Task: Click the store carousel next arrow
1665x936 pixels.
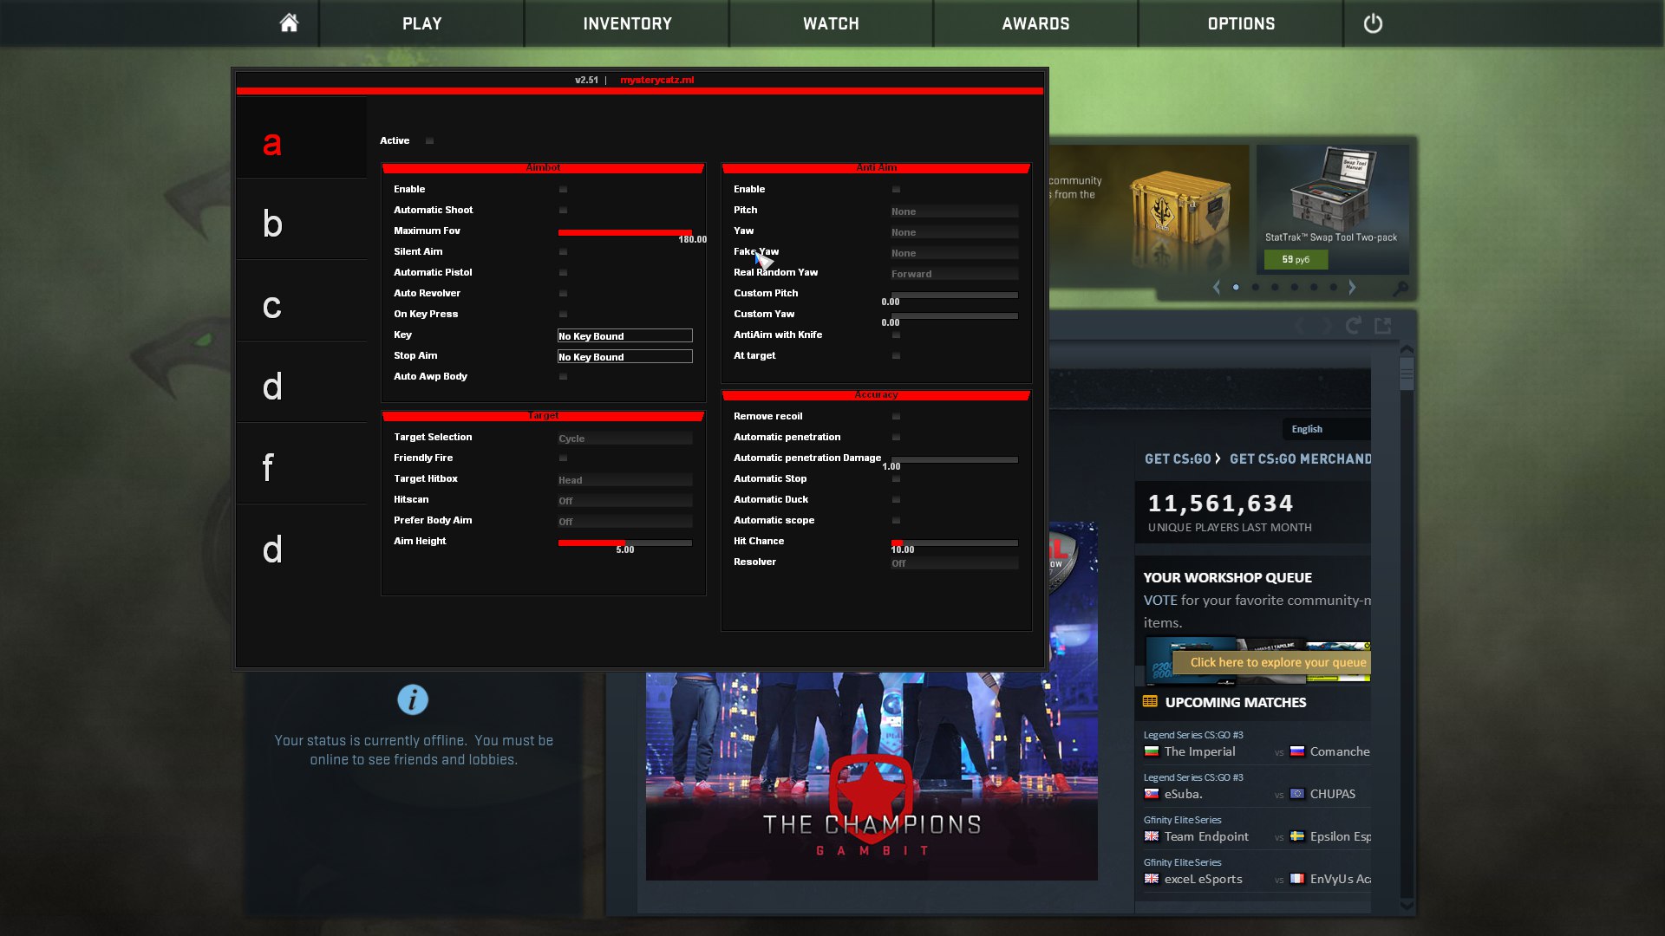Action: pos(1352,287)
